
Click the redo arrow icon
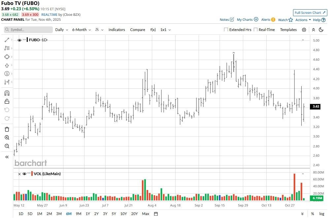(7, 118)
